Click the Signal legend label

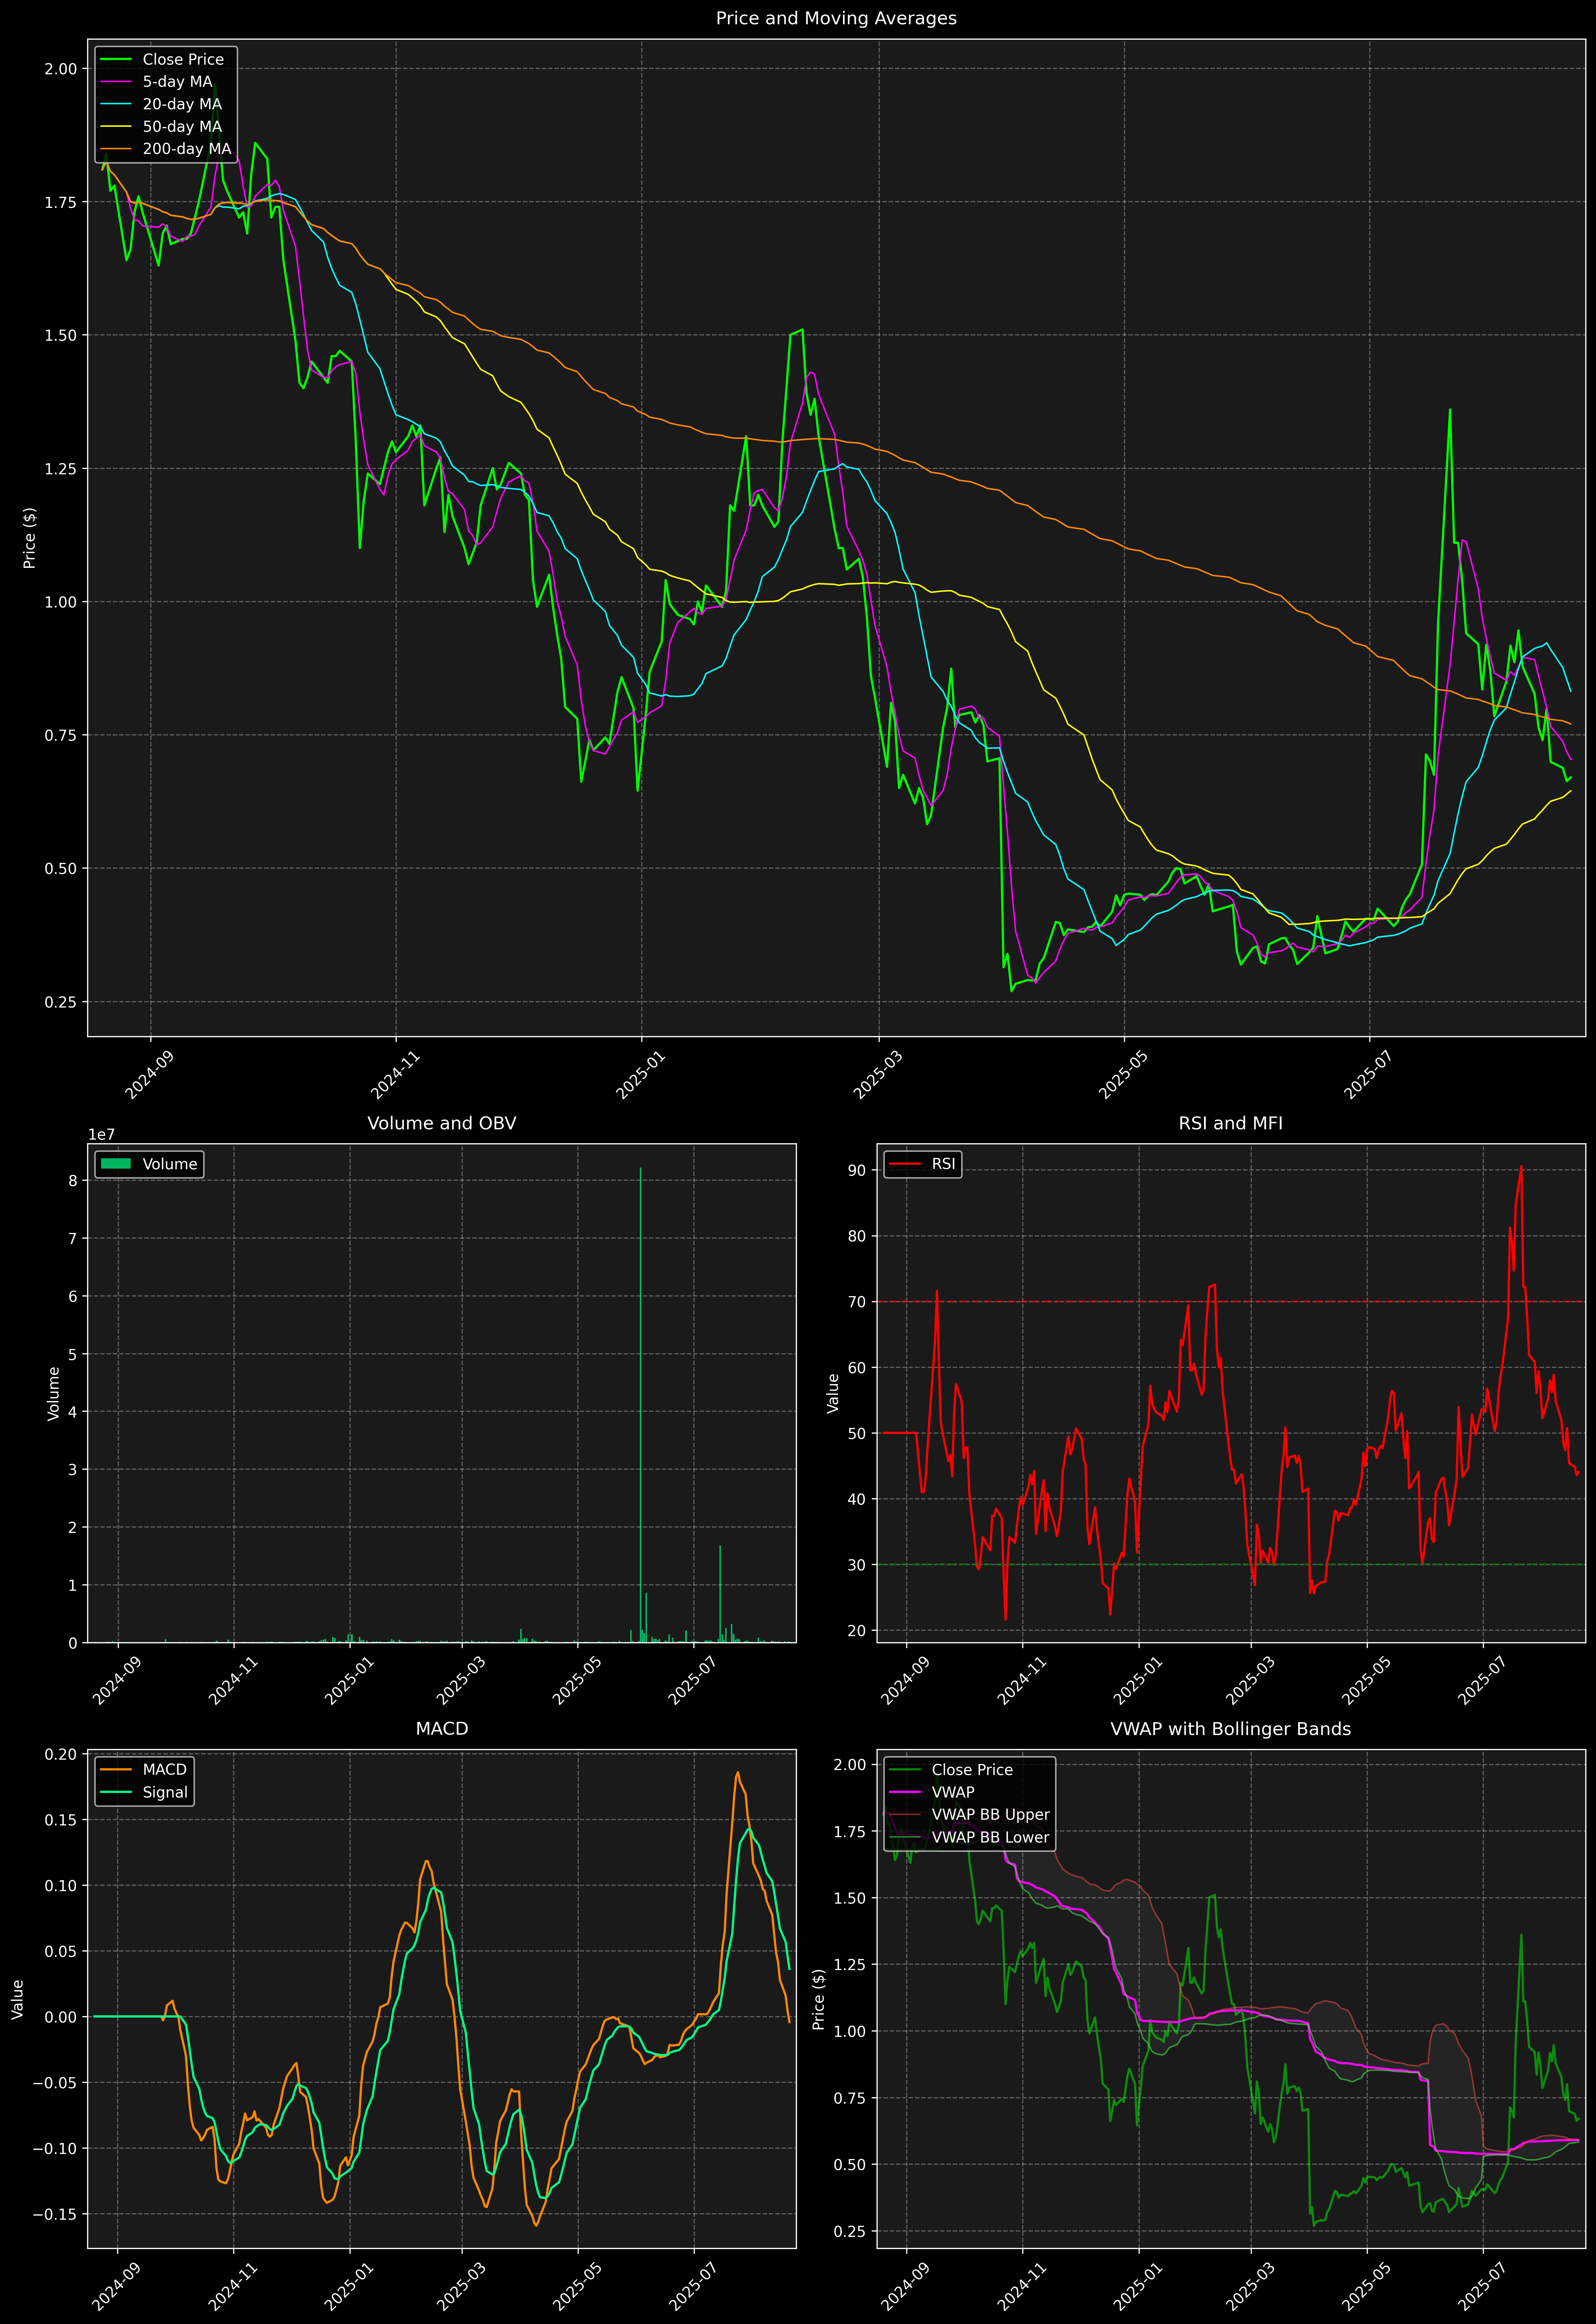pyautogui.click(x=165, y=1792)
